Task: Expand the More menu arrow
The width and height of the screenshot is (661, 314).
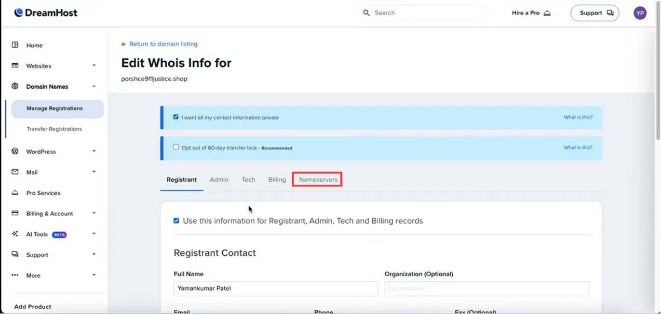Action: (x=94, y=276)
